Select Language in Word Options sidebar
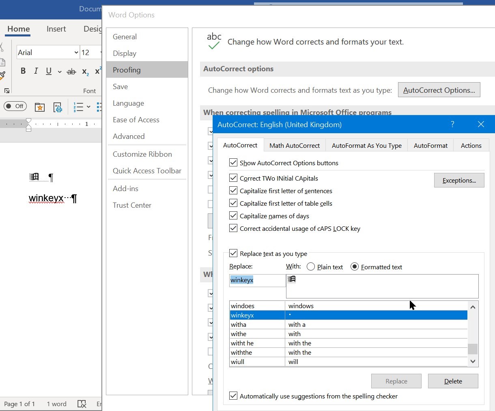This screenshot has height=411, width=495. coord(147,103)
